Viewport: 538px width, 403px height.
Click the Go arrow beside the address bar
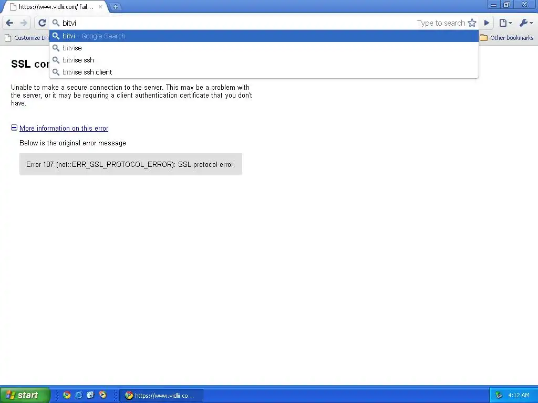coord(487,23)
